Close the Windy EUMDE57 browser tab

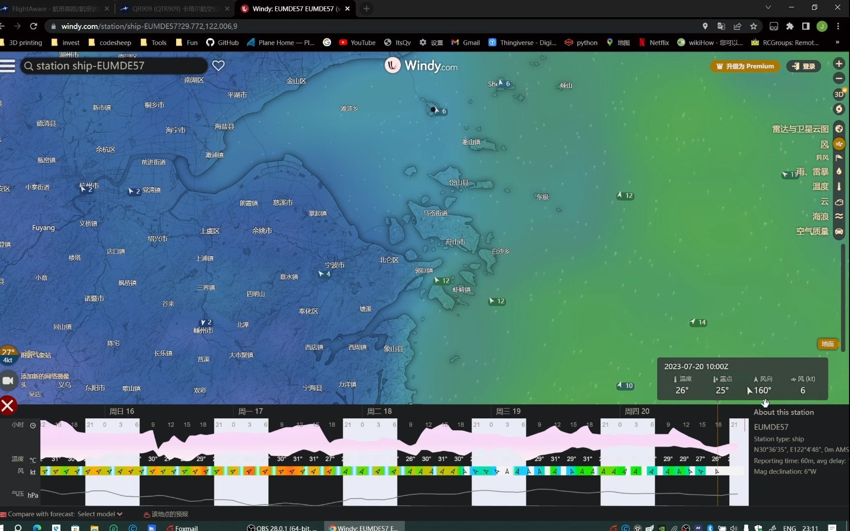[347, 9]
